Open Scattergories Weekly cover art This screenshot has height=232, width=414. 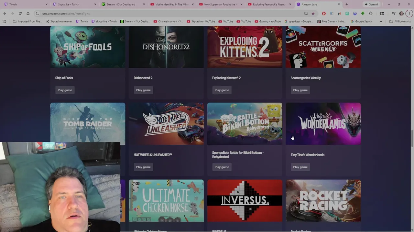coord(323,47)
